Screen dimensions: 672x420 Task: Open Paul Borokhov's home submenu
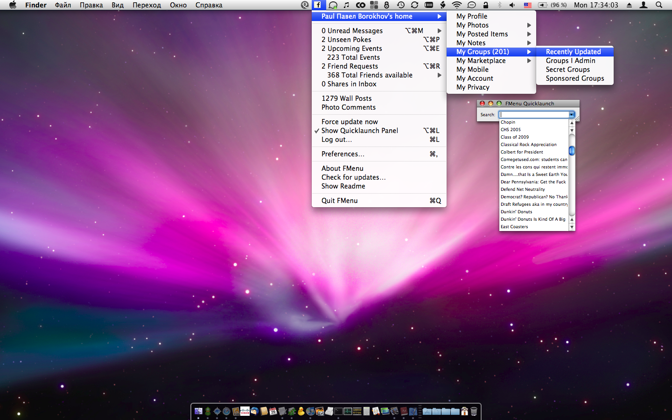click(x=379, y=16)
